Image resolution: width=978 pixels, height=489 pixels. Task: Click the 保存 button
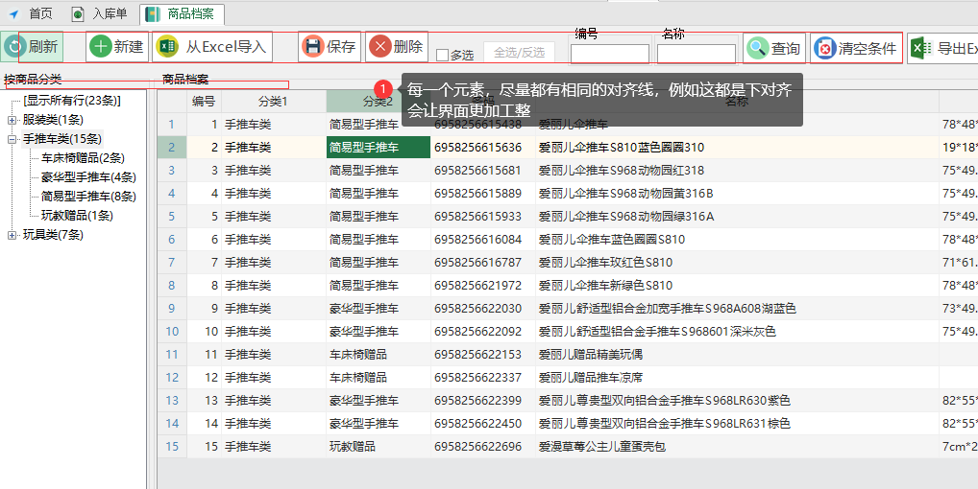330,47
